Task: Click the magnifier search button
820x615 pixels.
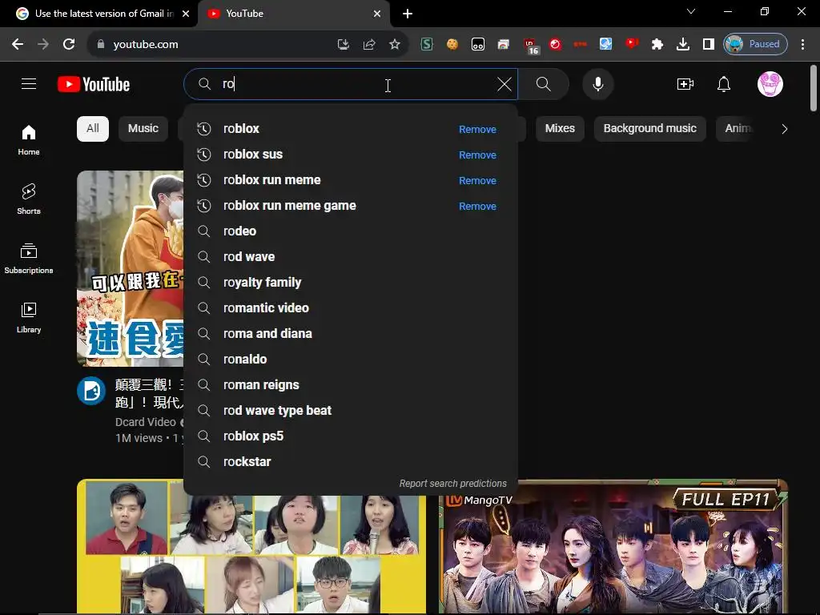Action: 544,84
